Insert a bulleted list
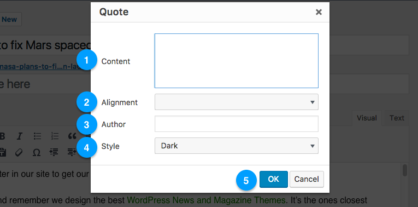 (x=37, y=136)
